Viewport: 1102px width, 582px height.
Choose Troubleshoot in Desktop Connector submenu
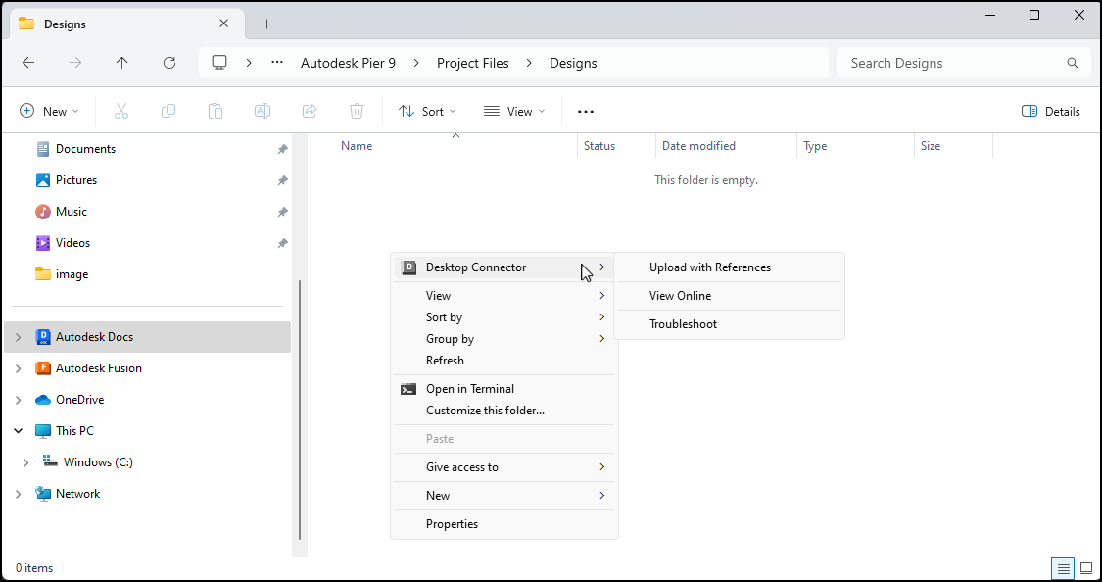pos(683,324)
